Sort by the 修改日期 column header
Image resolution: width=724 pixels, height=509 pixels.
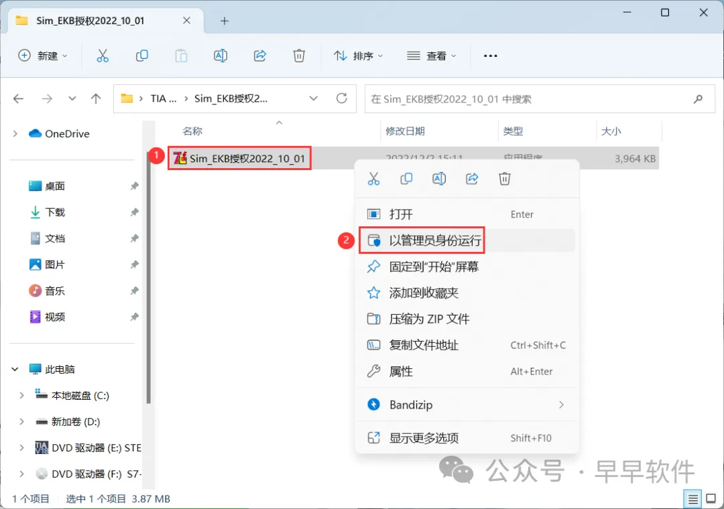click(x=405, y=131)
